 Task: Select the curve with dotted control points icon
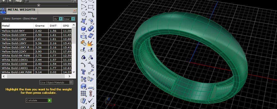pyautogui.click(x=91, y=65)
